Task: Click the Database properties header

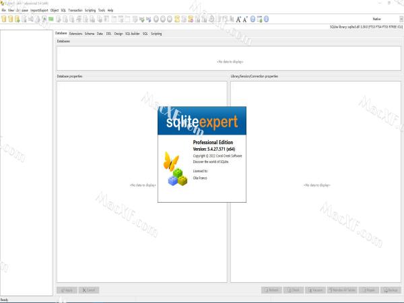Action: [x=69, y=76]
